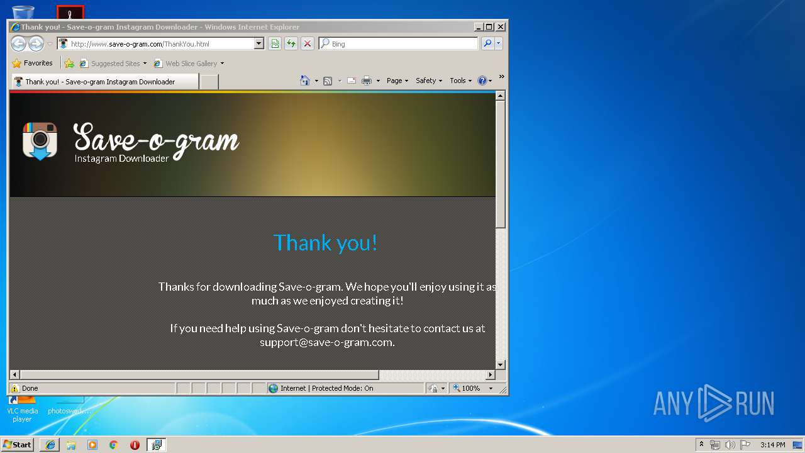Screen dimensions: 805x453
Task: Launch Chrome from the taskbar
Action: click(x=114, y=445)
